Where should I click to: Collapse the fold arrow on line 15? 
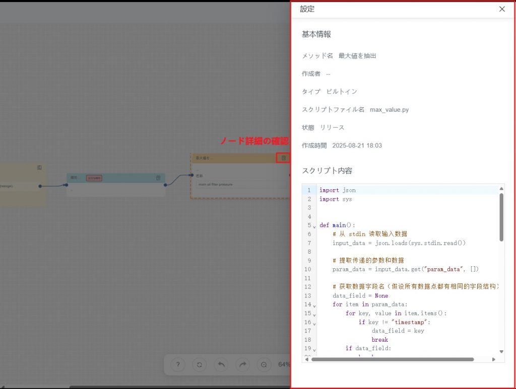click(314, 314)
